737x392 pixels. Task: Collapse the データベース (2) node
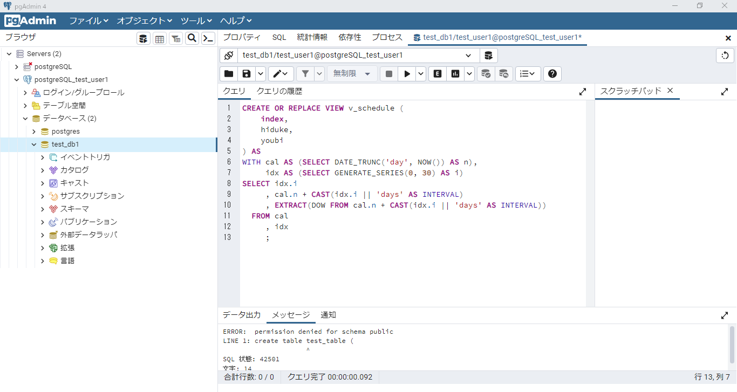[x=25, y=119]
